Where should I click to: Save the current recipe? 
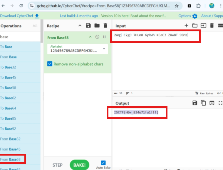88,26
